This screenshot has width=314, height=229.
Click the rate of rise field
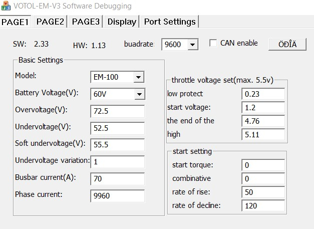[262, 192]
